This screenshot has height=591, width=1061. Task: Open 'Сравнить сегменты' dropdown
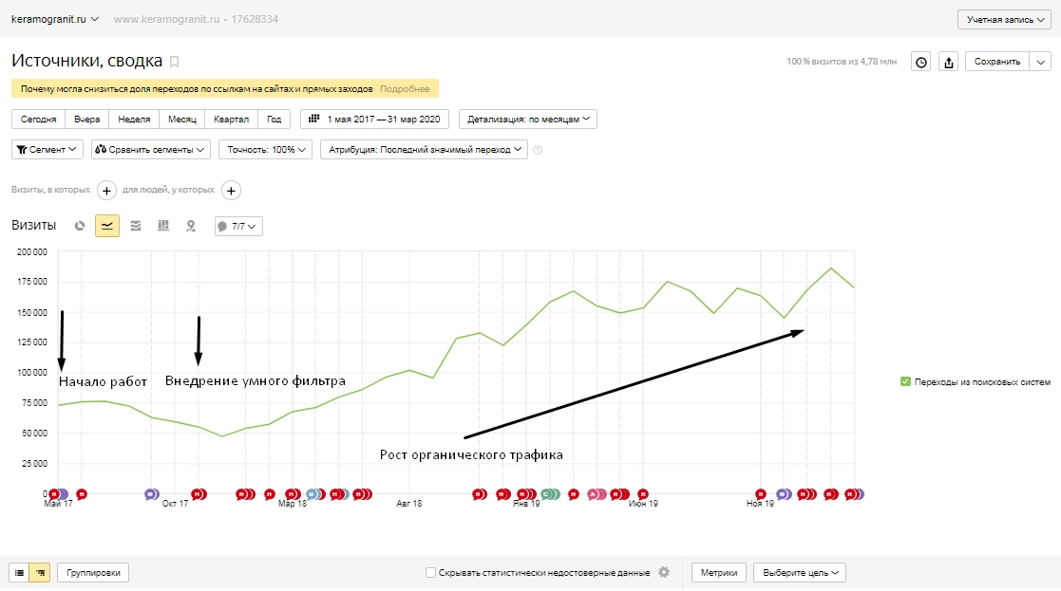click(151, 149)
